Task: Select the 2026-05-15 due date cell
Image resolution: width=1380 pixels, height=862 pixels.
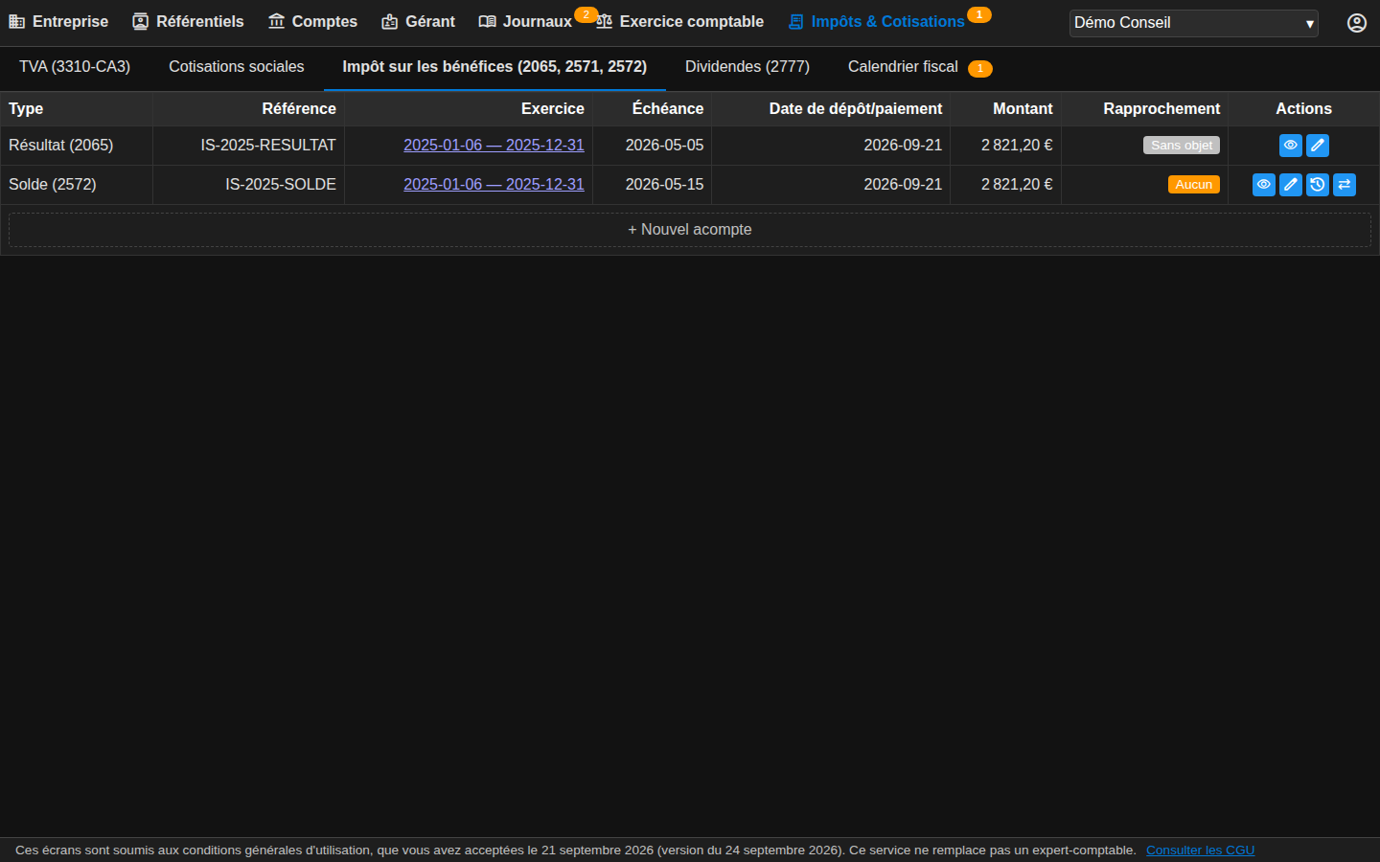Action: (653, 185)
